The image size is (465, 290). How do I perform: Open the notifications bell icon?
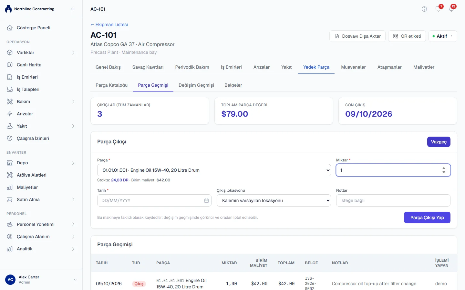451,9
